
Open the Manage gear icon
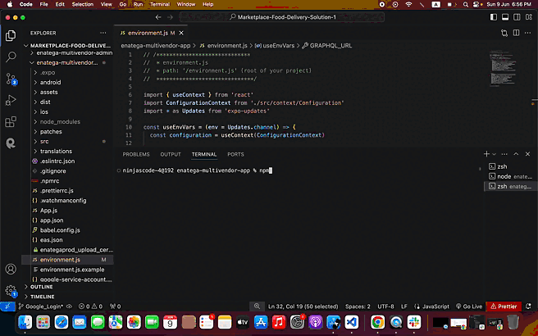tap(11, 290)
